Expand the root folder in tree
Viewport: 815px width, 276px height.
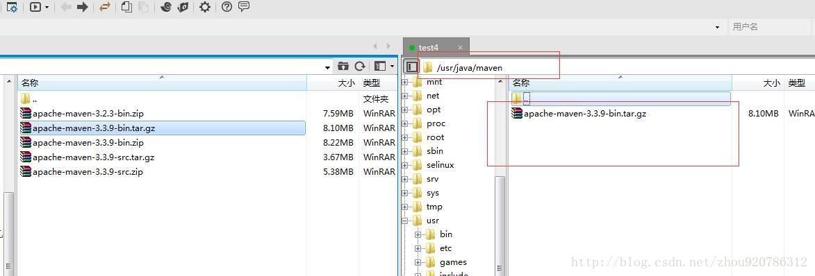pyautogui.click(x=405, y=138)
